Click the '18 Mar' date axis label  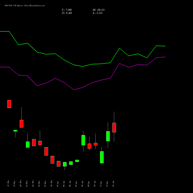coord(8,183)
